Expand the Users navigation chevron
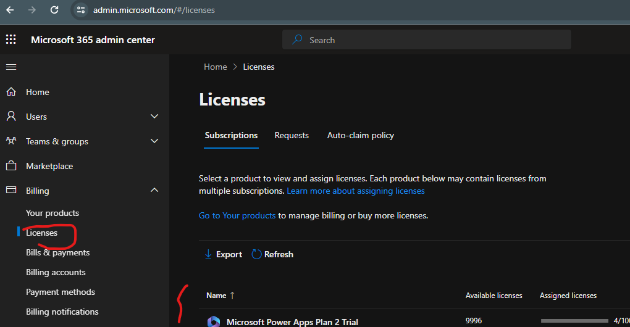The image size is (630, 327). click(154, 117)
